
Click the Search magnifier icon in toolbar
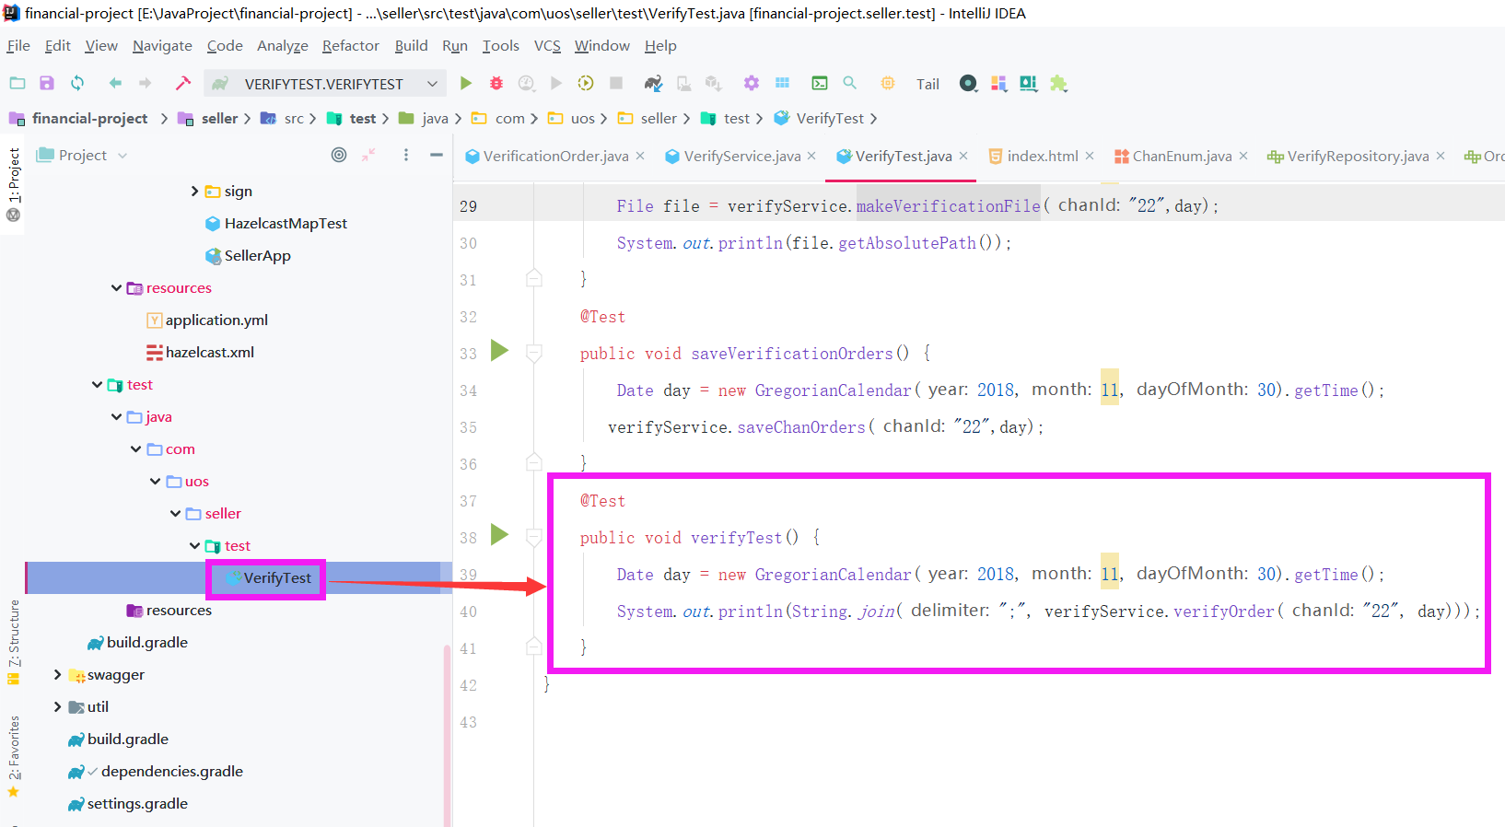point(850,84)
